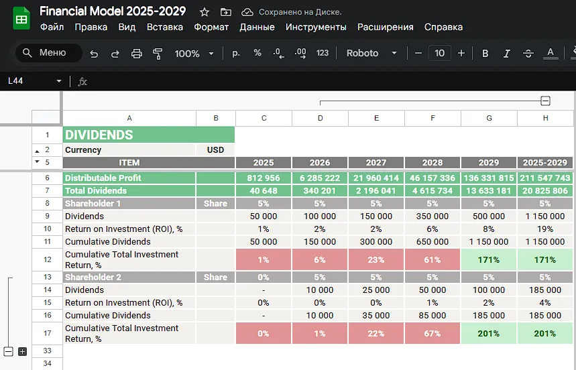Click the undo arrow icon

tap(94, 54)
